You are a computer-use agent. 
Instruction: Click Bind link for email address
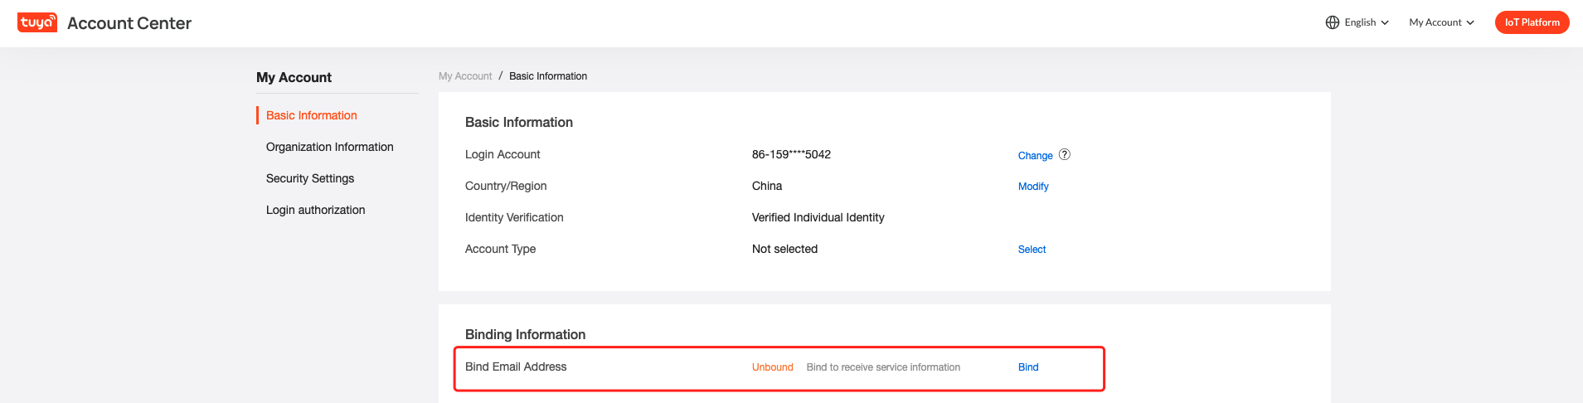1028,367
